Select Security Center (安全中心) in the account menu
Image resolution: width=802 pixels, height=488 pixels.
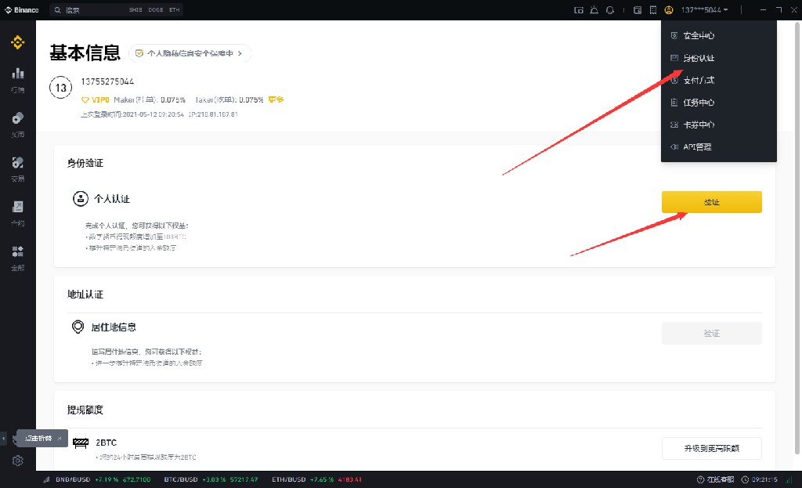tap(719, 35)
